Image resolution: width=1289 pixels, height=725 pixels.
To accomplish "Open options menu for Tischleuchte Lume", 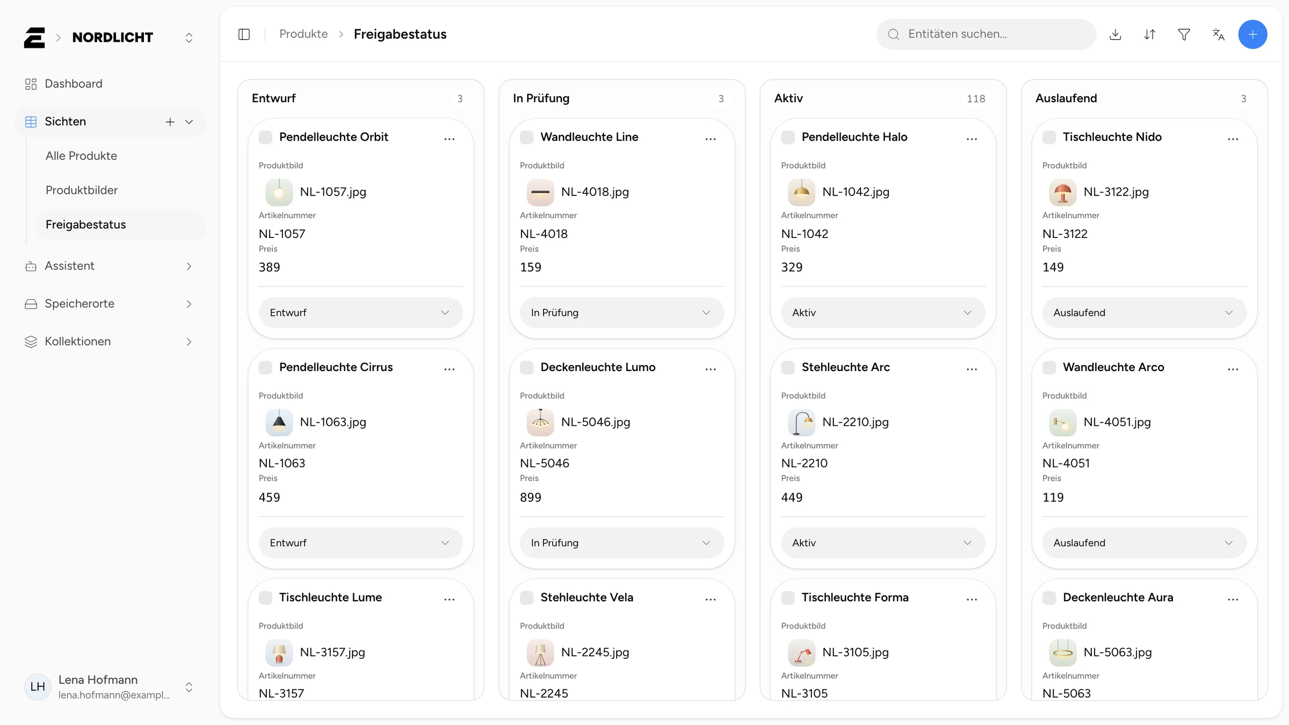I will coord(450,599).
